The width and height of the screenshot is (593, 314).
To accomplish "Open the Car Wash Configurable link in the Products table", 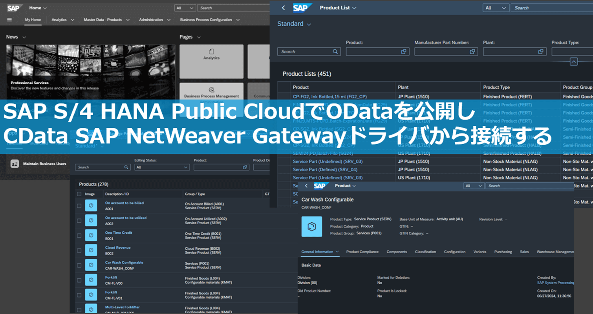I will [124, 263].
